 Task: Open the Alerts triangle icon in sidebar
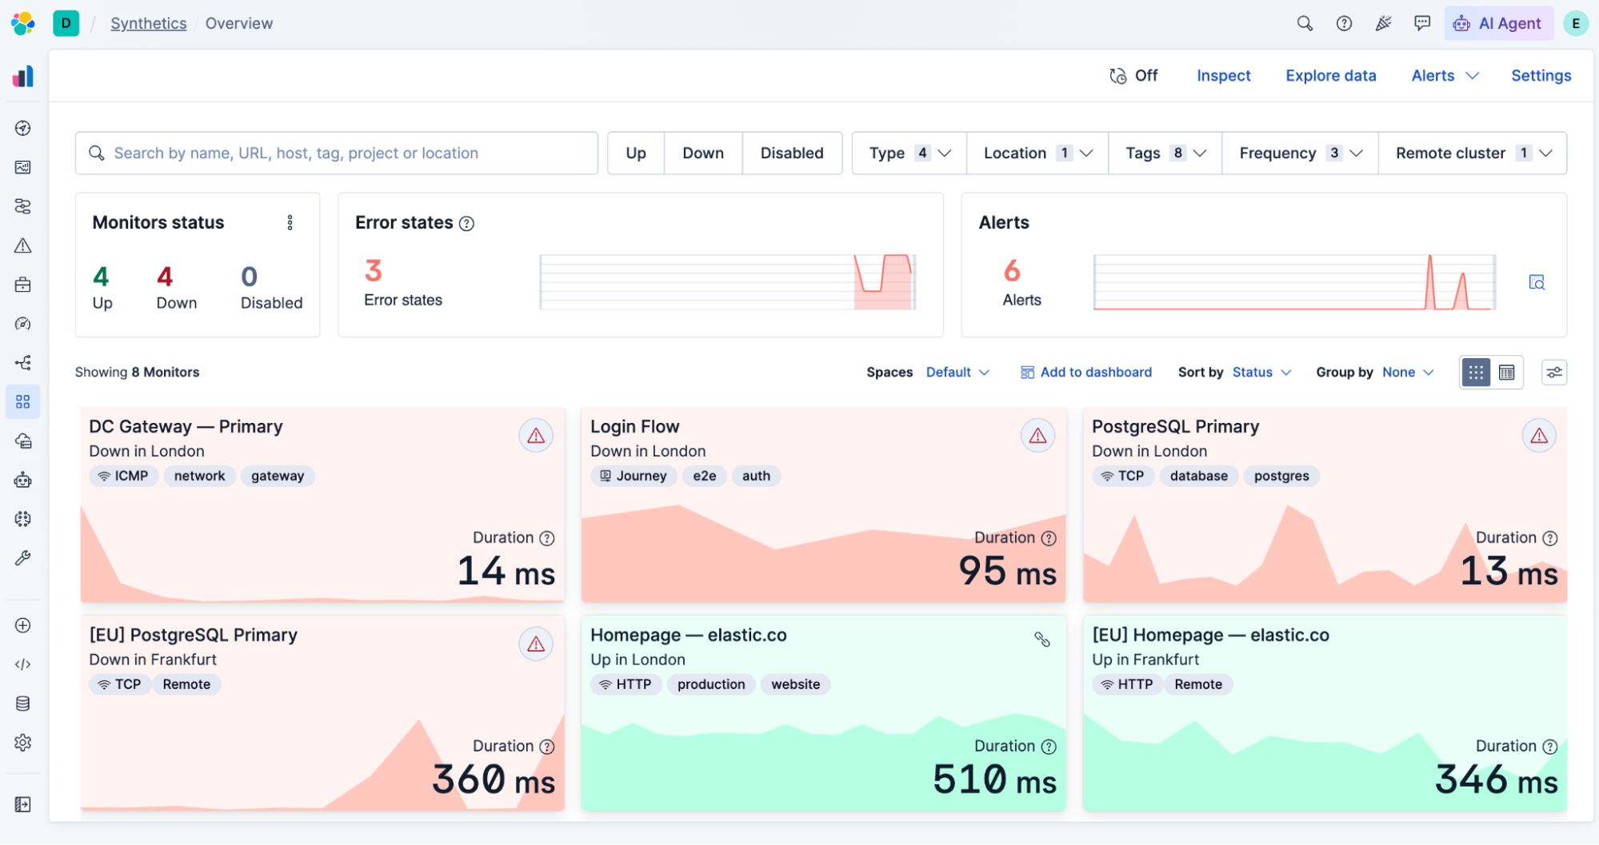click(23, 245)
